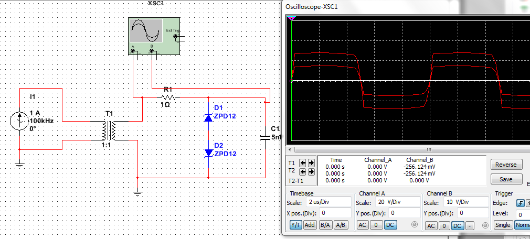Select rising edge trigger button

(x=520, y=203)
